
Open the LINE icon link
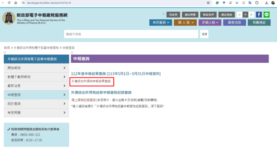pos(267,15)
